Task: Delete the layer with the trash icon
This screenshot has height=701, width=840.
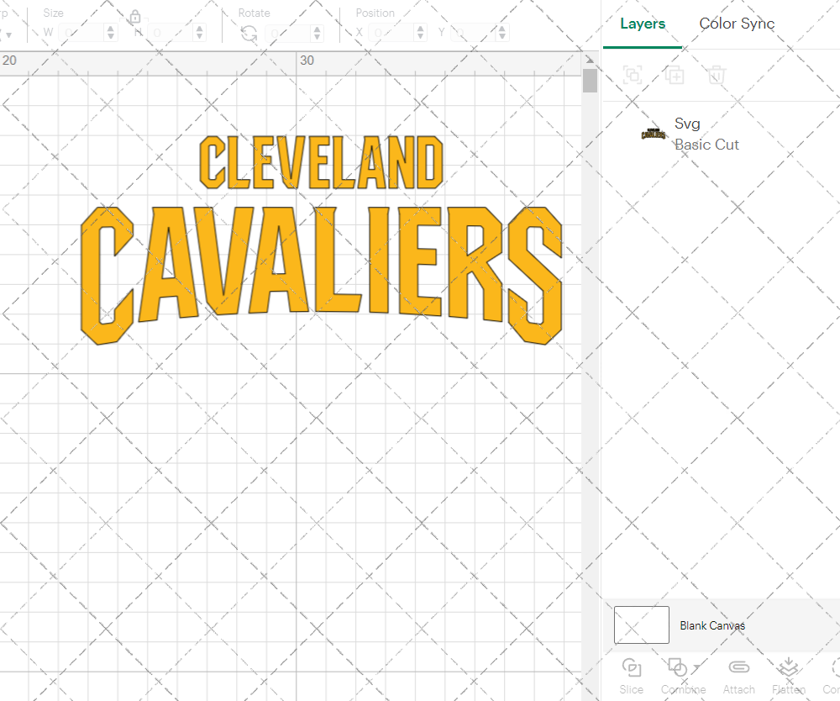Action: 716,75
